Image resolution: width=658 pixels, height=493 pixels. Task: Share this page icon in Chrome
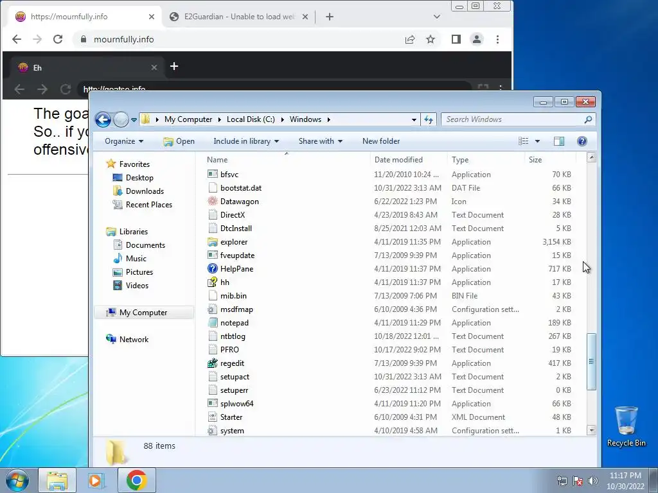coord(409,39)
